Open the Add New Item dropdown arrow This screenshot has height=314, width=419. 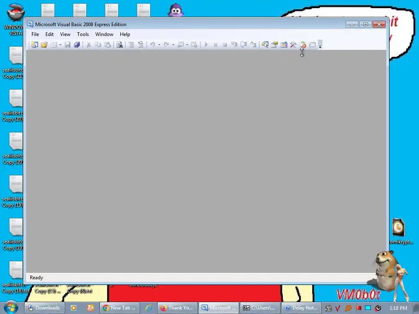tap(61, 45)
